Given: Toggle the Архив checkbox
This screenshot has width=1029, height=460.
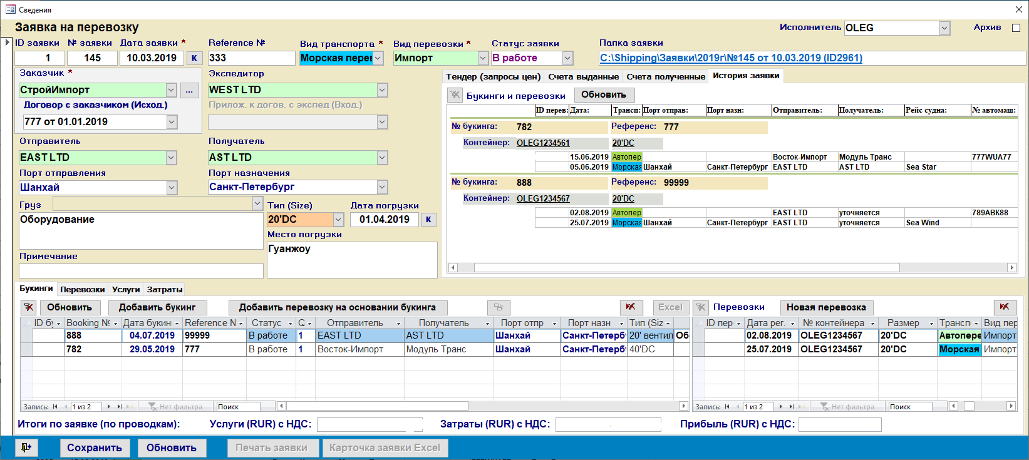Looking at the screenshot, I should (1016, 28).
